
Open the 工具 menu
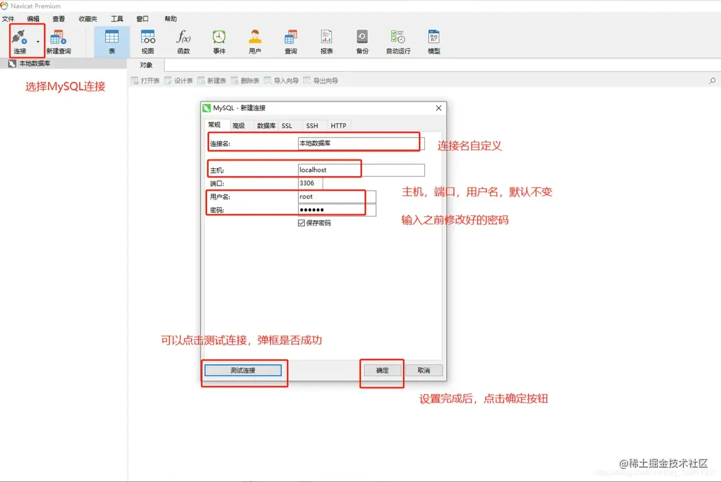[x=117, y=18]
